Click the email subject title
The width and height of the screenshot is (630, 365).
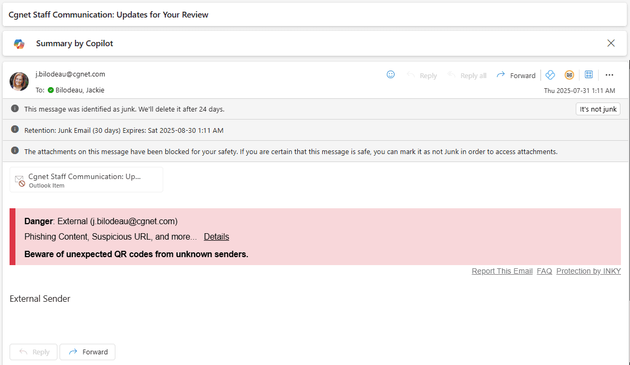click(108, 15)
